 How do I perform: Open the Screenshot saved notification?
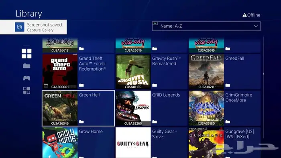pos(33,27)
